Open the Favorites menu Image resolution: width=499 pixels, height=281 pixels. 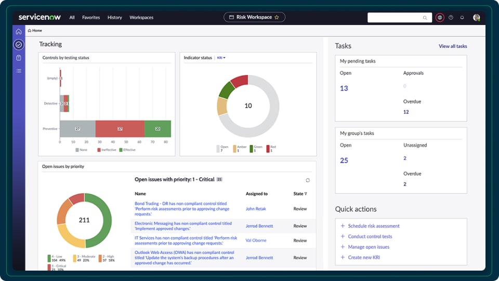pyautogui.click(x=91, y=17)
